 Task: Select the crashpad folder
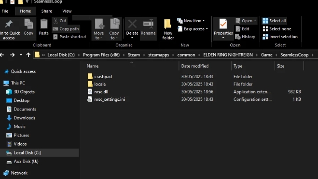pos(103,76)
